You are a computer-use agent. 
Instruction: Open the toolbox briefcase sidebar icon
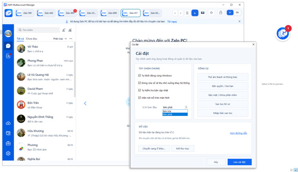[x=8, y=143]
